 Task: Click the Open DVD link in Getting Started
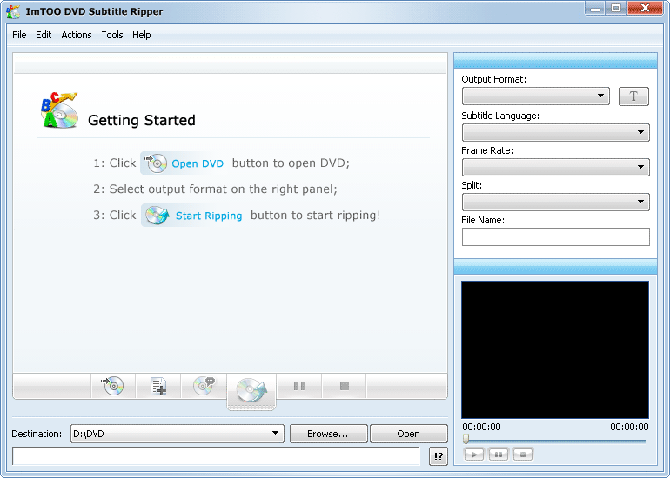point(184,163)
